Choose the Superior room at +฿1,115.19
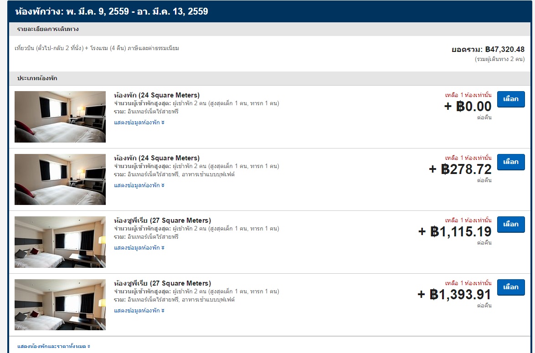The image size is (535, 353). [x=510, y=225]
